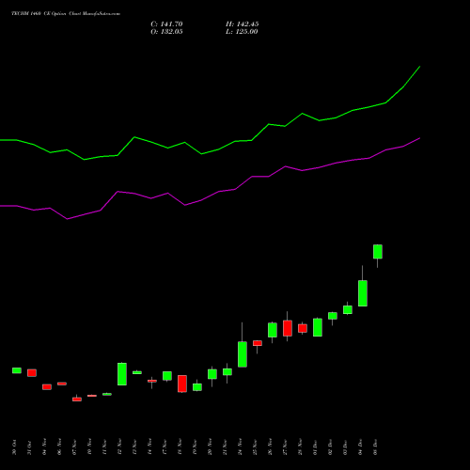Select the tall green candle above 12 Nov
The width and height of the screenshot is (470, 470).
tap(122, 374)
